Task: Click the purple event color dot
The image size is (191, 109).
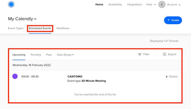Action: click(x=15, y=76)
